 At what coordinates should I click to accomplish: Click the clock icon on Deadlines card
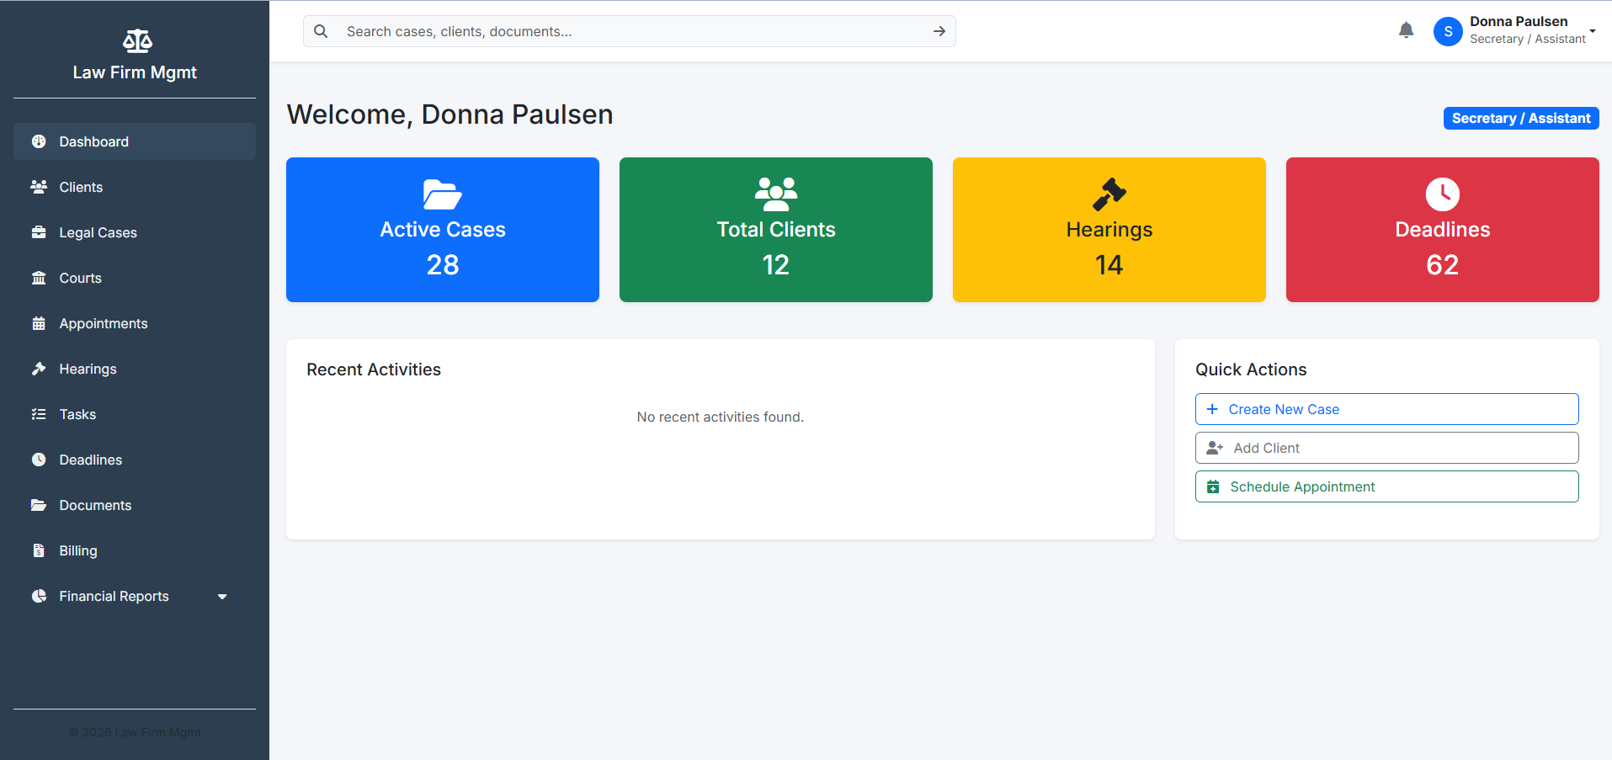pos(1443,194)
